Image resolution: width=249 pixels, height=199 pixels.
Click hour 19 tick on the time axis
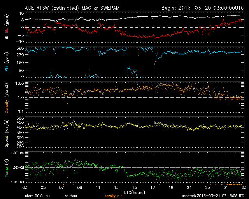pos(171,187)
